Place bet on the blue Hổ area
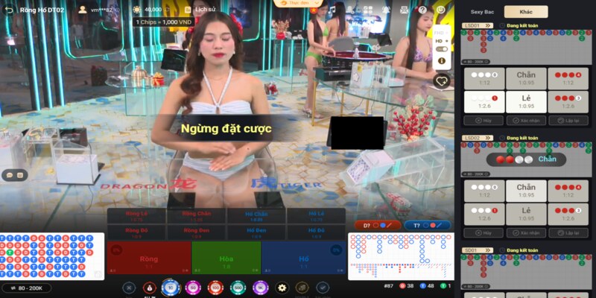 tap(304, 258)
